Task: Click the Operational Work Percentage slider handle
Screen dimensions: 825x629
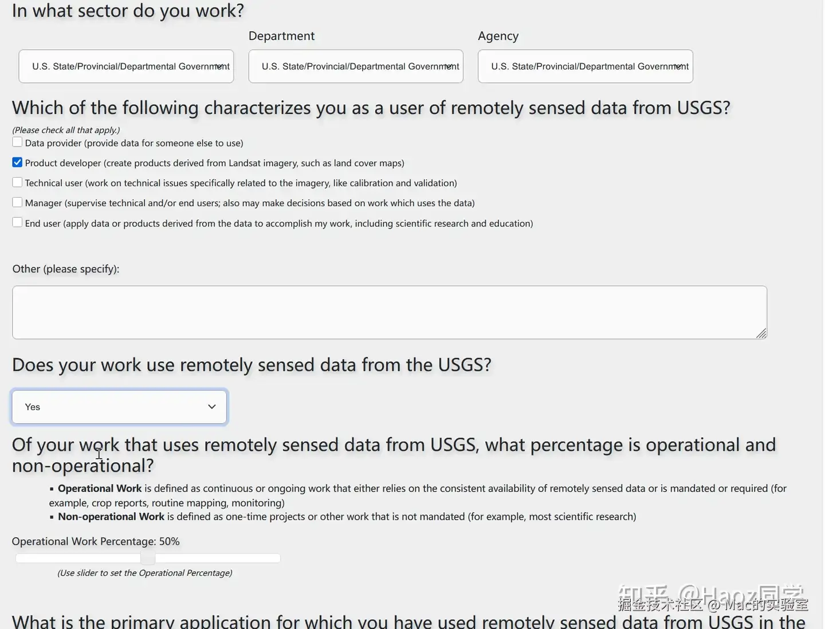Action: coord(148,558)
